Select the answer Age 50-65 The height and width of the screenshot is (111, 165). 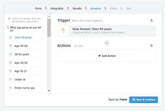pos(25,46)
